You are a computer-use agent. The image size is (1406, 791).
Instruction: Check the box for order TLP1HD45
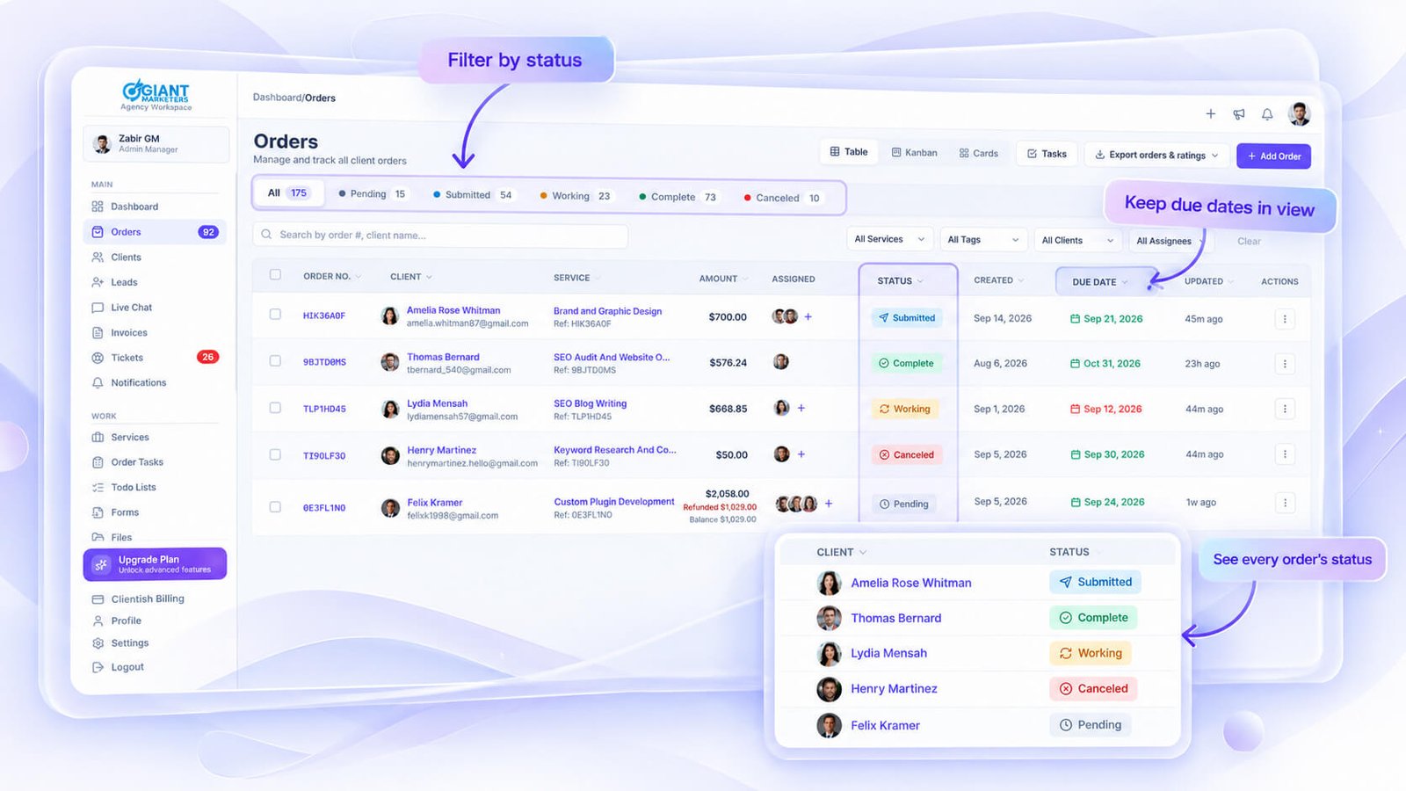pyautogui.click(x=275, y=408)
